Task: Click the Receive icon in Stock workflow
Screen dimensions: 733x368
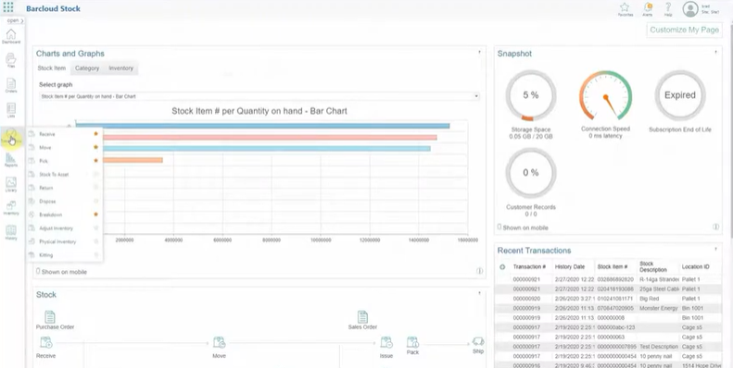Action: pyautogui.click(x=46, y=343)
